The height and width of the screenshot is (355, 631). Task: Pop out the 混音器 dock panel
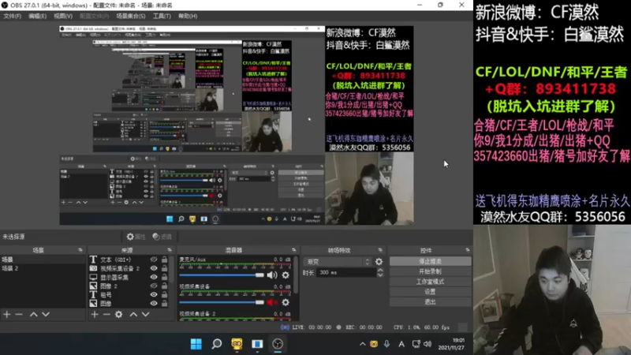[293, 250]
